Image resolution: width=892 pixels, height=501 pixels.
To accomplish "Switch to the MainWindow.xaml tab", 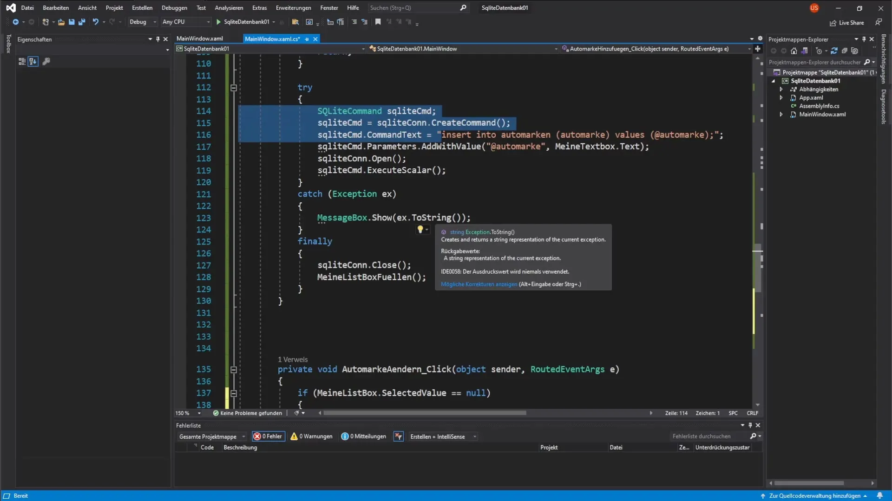I will click(200, 39).
